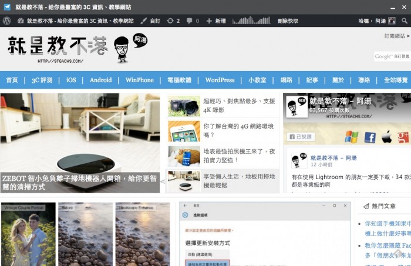This screenshot has height=266, width=411.
Task: Click the 已說讚 liked button
Action: click(301, 137)
